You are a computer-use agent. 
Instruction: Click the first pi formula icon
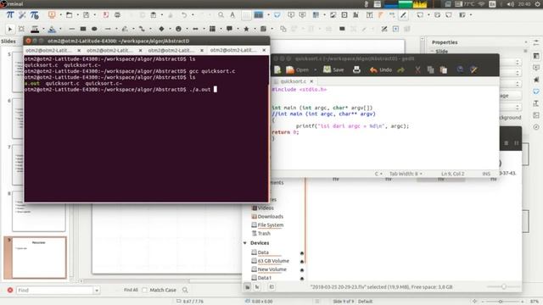tap(10, 15)
